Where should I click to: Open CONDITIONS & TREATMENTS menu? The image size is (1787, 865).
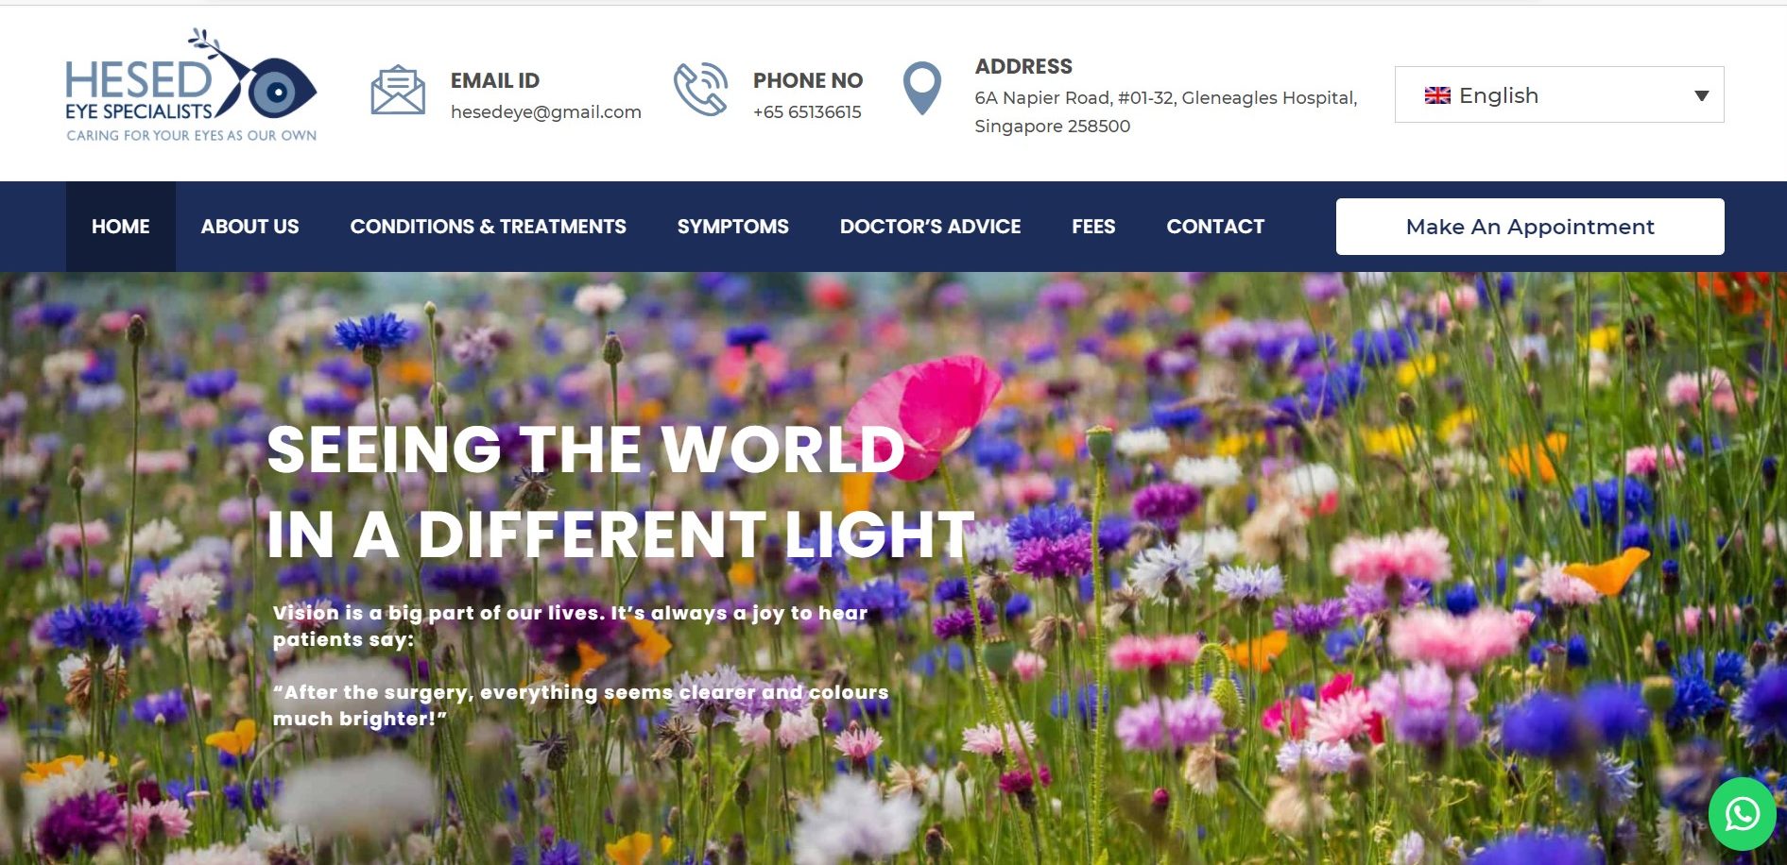[488, 227]
